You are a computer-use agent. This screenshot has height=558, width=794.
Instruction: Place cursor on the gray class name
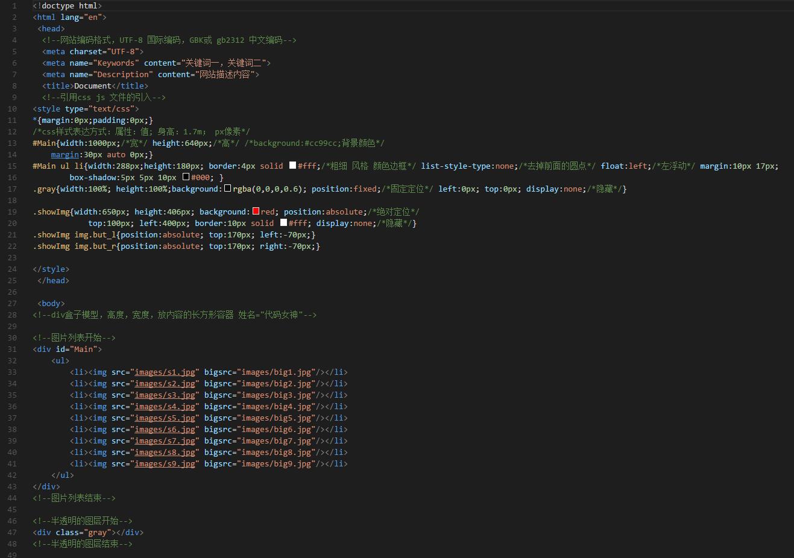click(98, 533)
